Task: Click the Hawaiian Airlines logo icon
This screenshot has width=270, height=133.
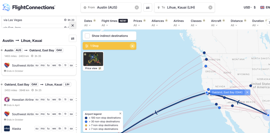Action: point(7,99)
